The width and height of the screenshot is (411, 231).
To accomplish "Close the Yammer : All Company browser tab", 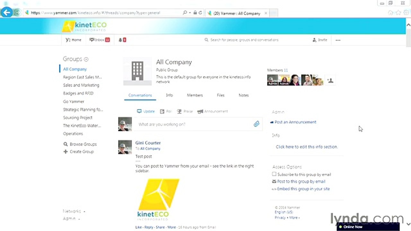I will 266,13.
